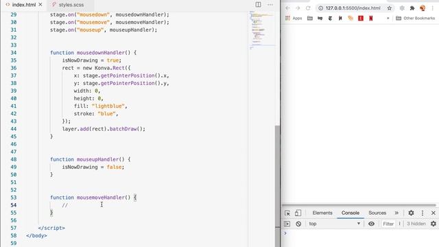Switch to the index.html editor tab
The height and width of the screenshot is (247, 439).
coord(23,5)
